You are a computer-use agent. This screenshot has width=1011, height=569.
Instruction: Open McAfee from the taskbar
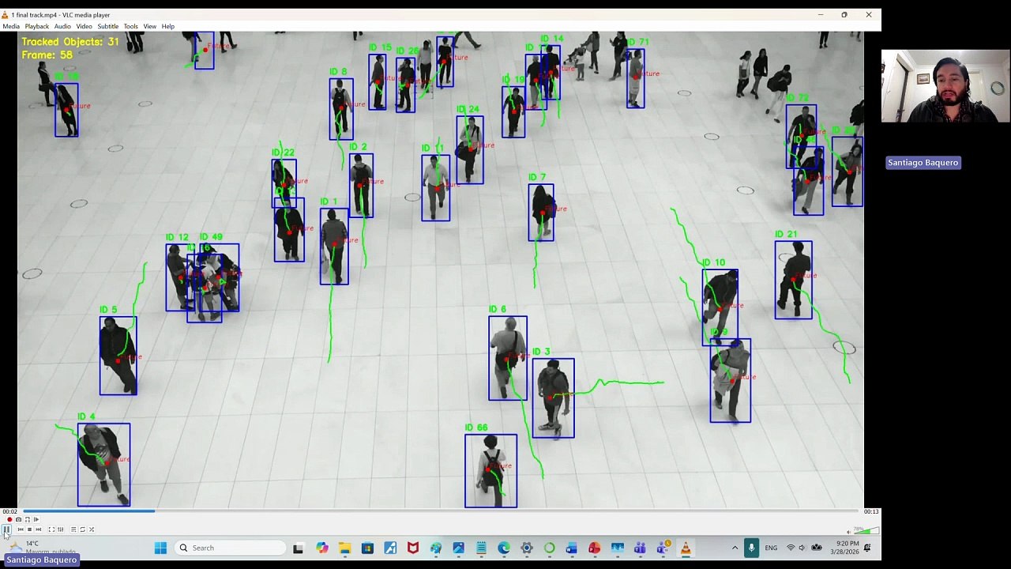coord(412,548)
